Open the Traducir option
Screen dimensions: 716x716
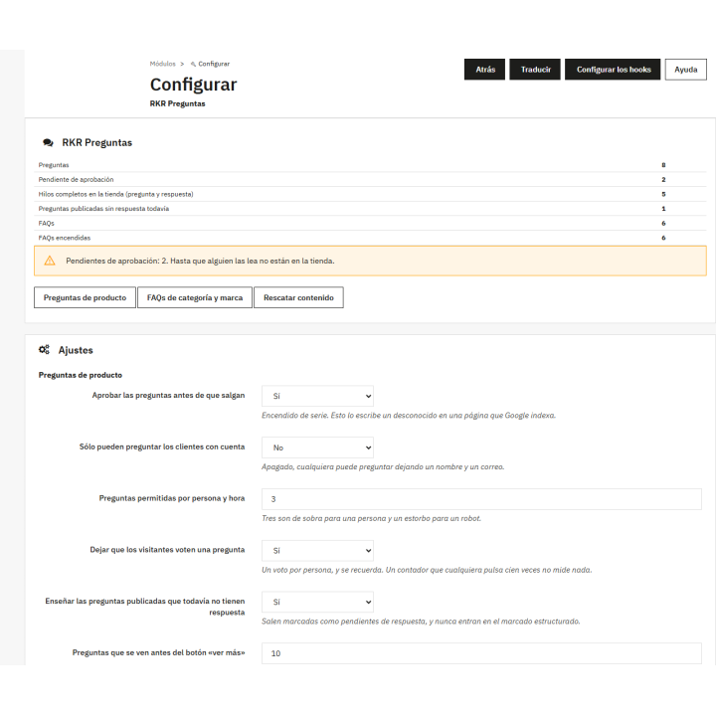535,70
